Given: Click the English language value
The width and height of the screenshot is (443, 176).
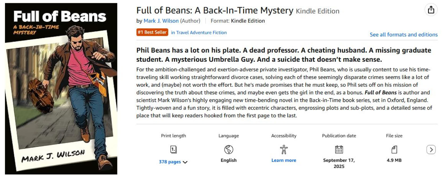Looking at the screenshot, I should (228, 160).
